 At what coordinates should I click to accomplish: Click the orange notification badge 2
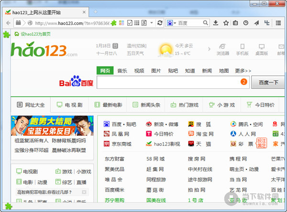click(243, 82)
